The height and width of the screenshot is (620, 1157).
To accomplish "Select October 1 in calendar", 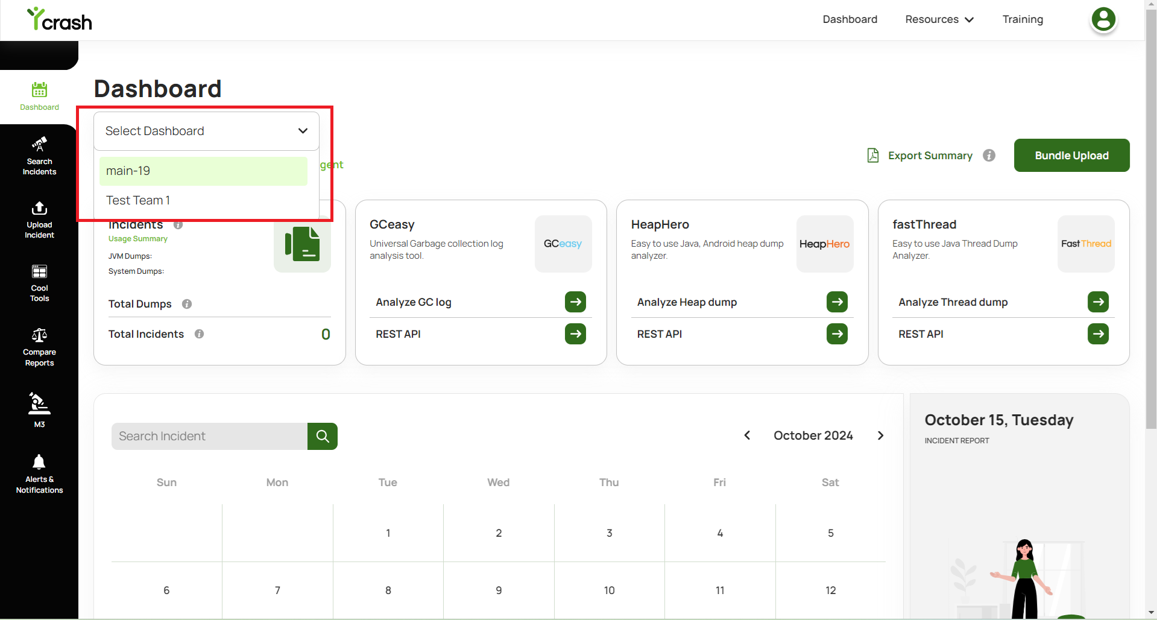I will (388, 533).
